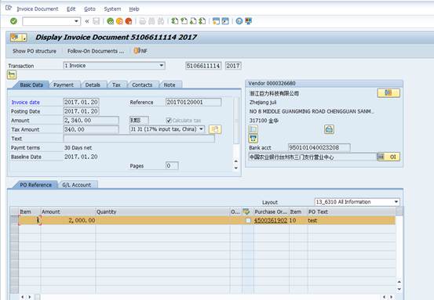Image resolution: width=434 pixels, height=300 pixels.
Task: Click the Amount cell 2,000.00
Action: click(68, 220)
